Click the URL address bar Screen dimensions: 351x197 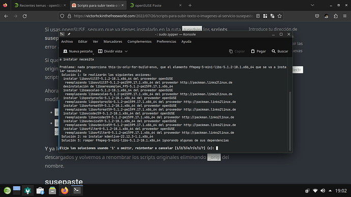click(163, 16)
